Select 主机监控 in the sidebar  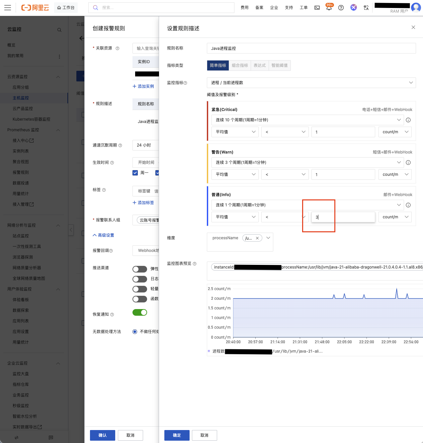[x=21, y=98]
